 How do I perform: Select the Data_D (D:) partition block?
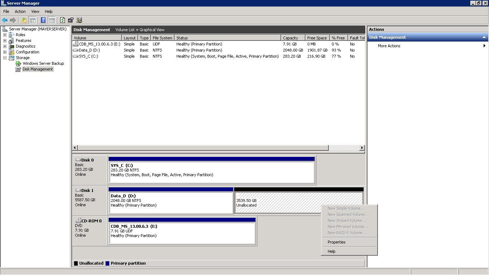171,203
